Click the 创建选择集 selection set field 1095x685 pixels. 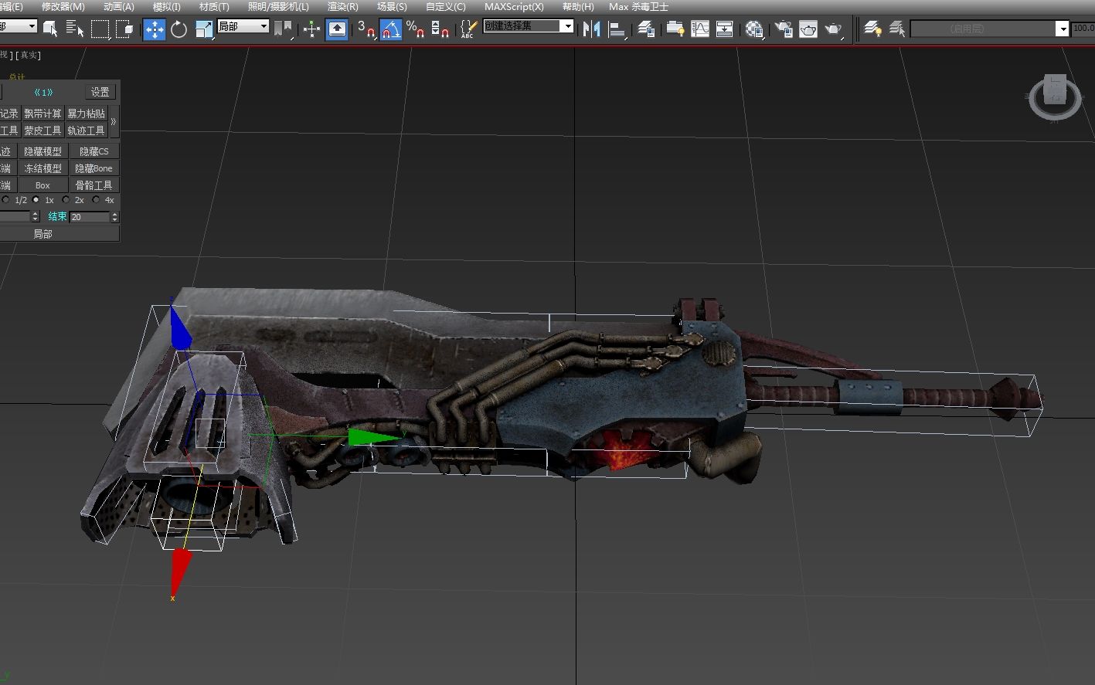[522, 26]
